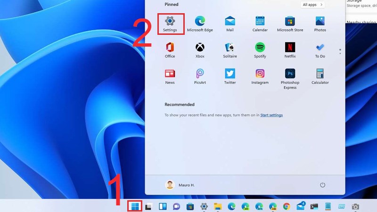Screen dimensions: 377x212
Task: Open Mail with 4 unread badge on the taskbar
Action: coord(301,206)
